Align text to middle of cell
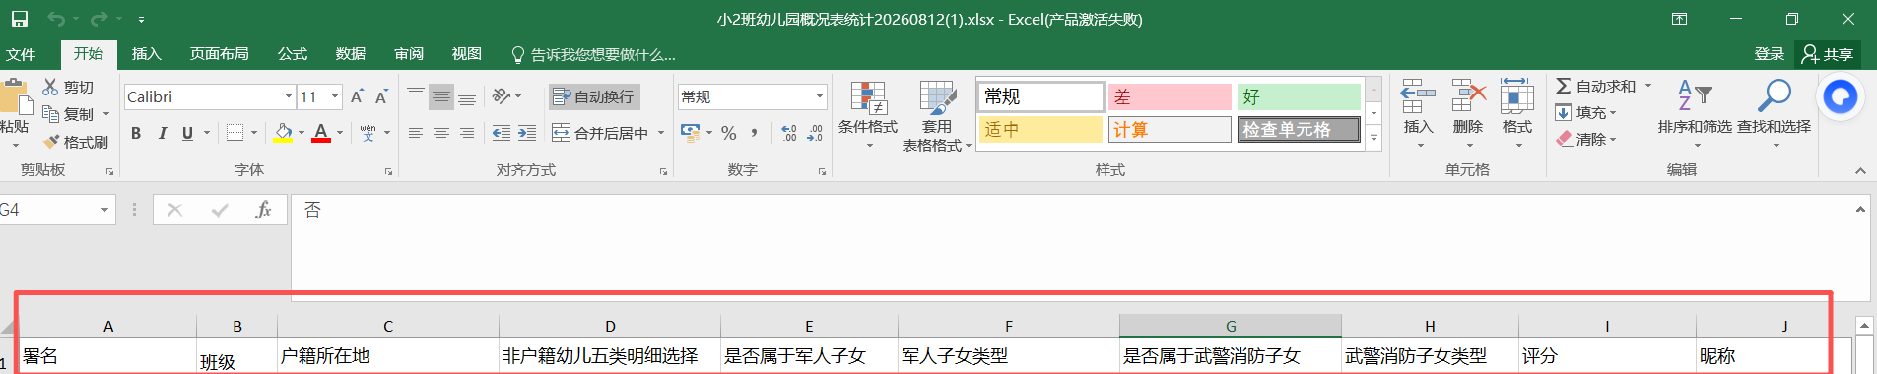Screen dimensions: 1877x374 (x=441, y=96)
